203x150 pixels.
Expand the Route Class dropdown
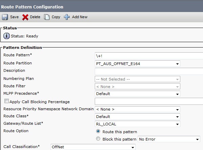point(137,117)
